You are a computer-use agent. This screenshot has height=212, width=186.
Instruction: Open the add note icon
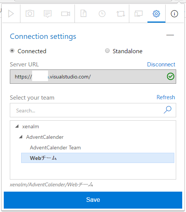[48, 14]
